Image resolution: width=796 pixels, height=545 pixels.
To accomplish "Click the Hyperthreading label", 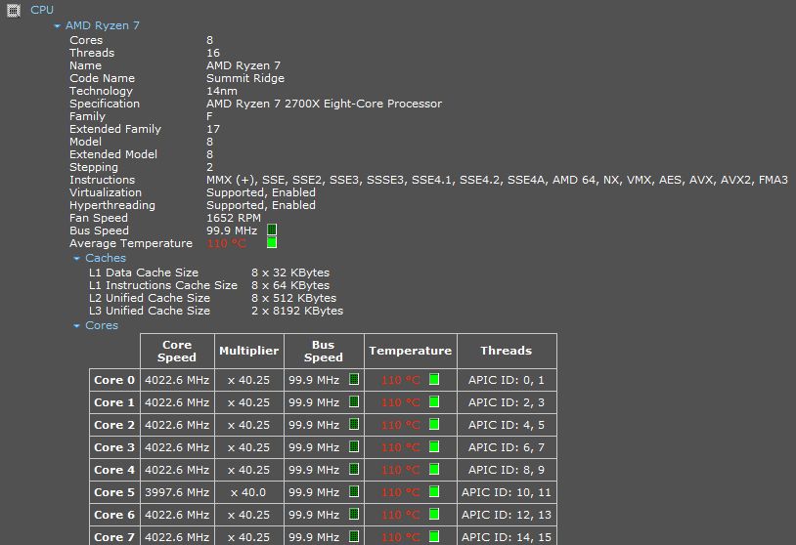I will coord(112,205).
